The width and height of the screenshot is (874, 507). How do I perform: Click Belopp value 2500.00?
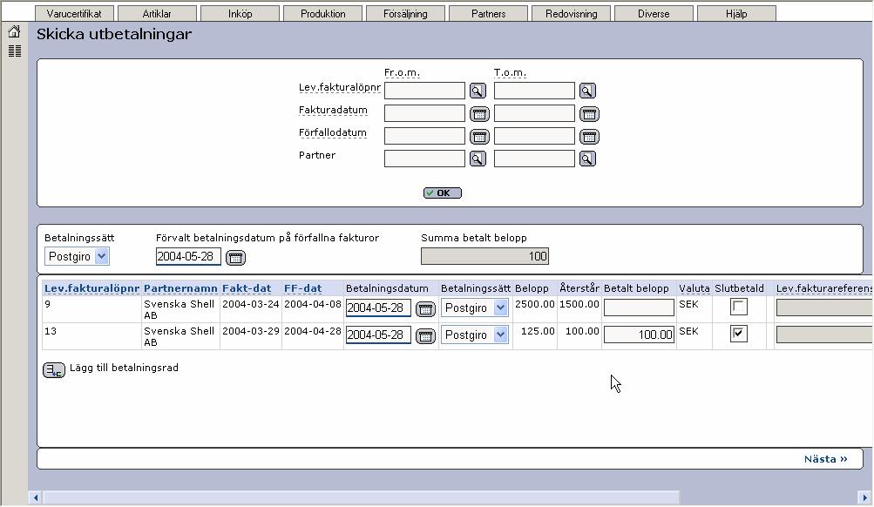click(x=535, y=304)
